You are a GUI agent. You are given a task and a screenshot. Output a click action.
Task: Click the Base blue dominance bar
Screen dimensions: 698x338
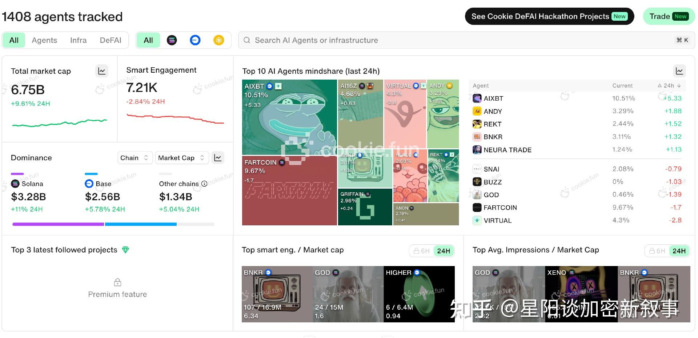[141, 224]
